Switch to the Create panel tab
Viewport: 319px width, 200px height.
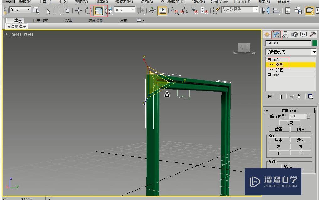point(267,34)
